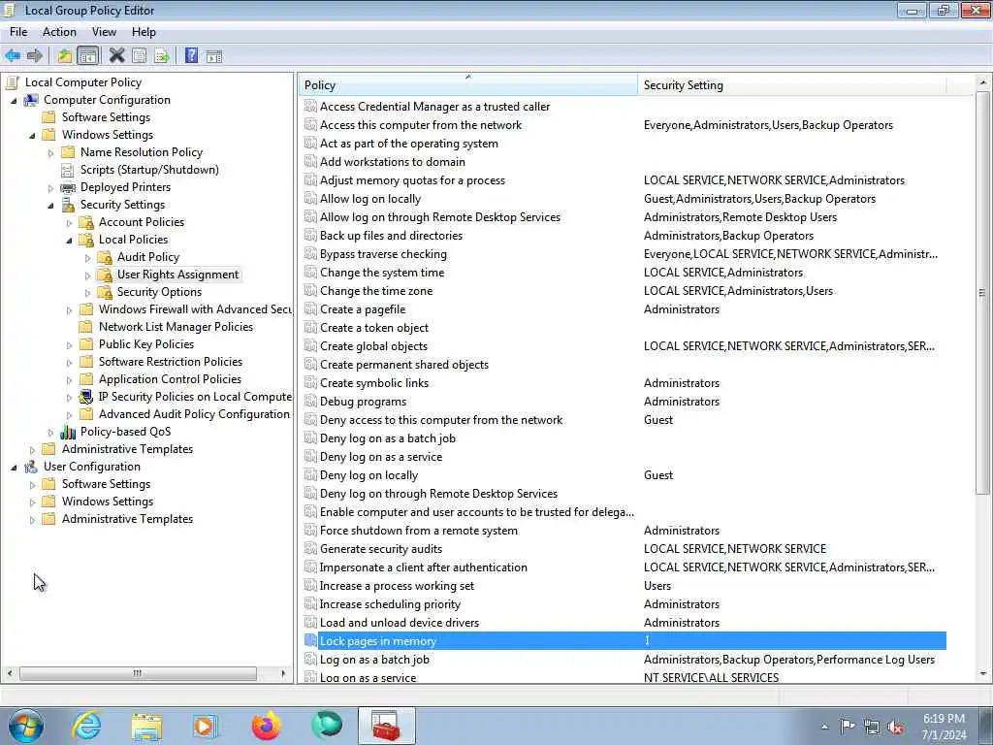The image size is (993, 745).
Task: Select 'Allow log on locally' policy
Action: [370, 199]
